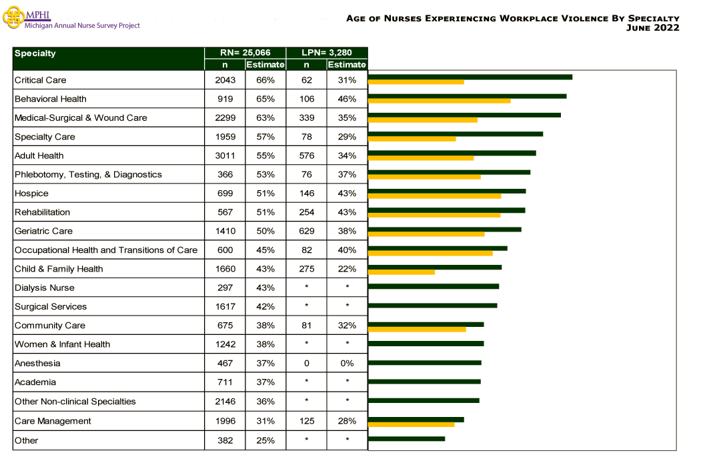Select the Care Management yellow bar
The width and height of the screenshot is (703, 461).
414,424
